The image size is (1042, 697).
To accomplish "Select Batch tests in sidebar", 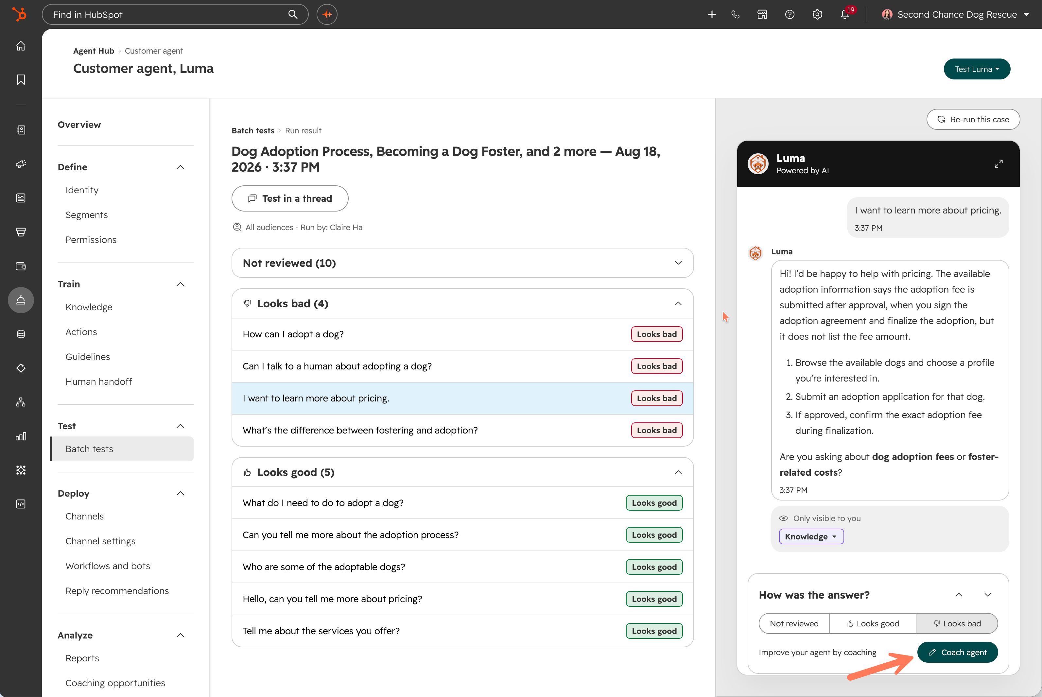I will 122,449.
